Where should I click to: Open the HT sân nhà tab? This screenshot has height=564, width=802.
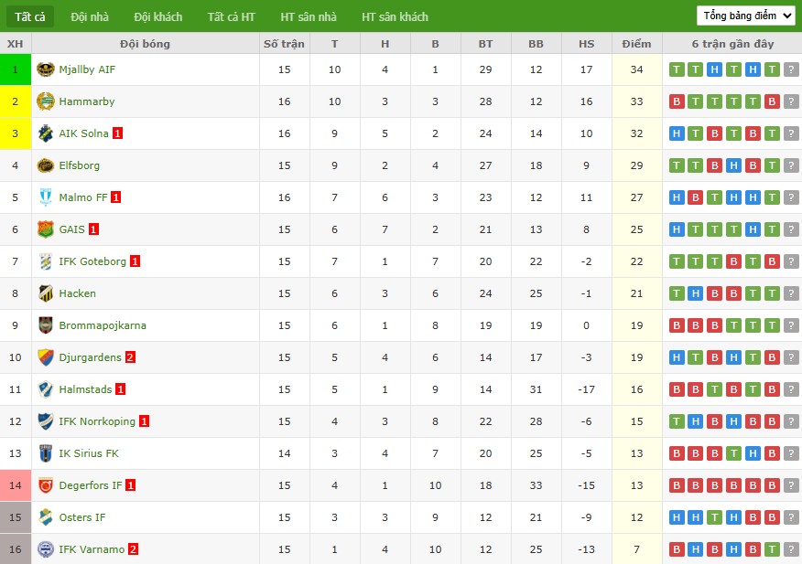click(x=309, y=16)
